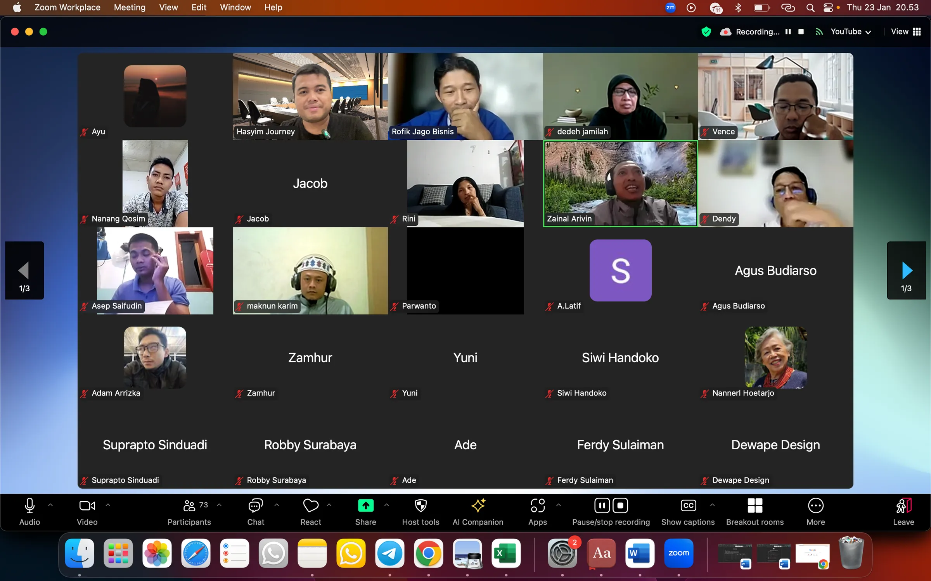Open the Apps icon in toolbar
The width and height of the screenshot is (931, 581).
point(537,505)
